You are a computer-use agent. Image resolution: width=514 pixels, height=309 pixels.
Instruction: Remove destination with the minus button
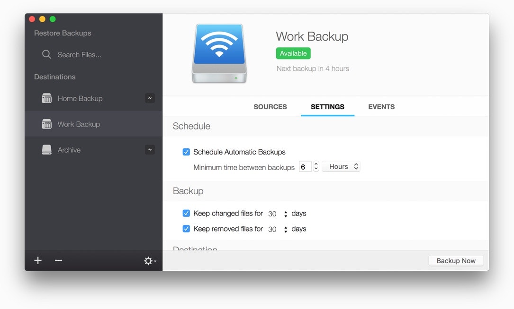click(x=59, y=260)
